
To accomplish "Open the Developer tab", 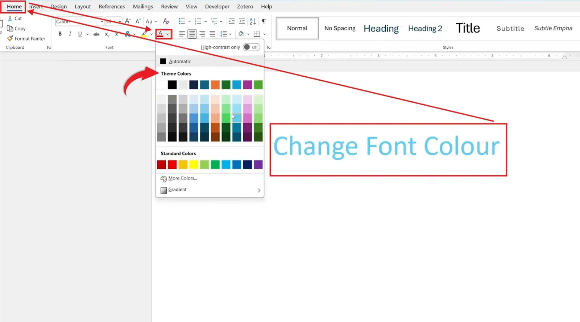I will click(x=217, y=7).
